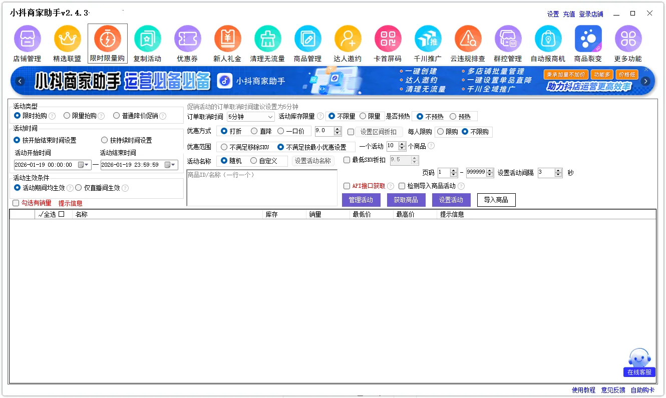Click the 商品ID/名称 text input area
The height and width of the screenshot is (398, 666).
coord(261,188)
